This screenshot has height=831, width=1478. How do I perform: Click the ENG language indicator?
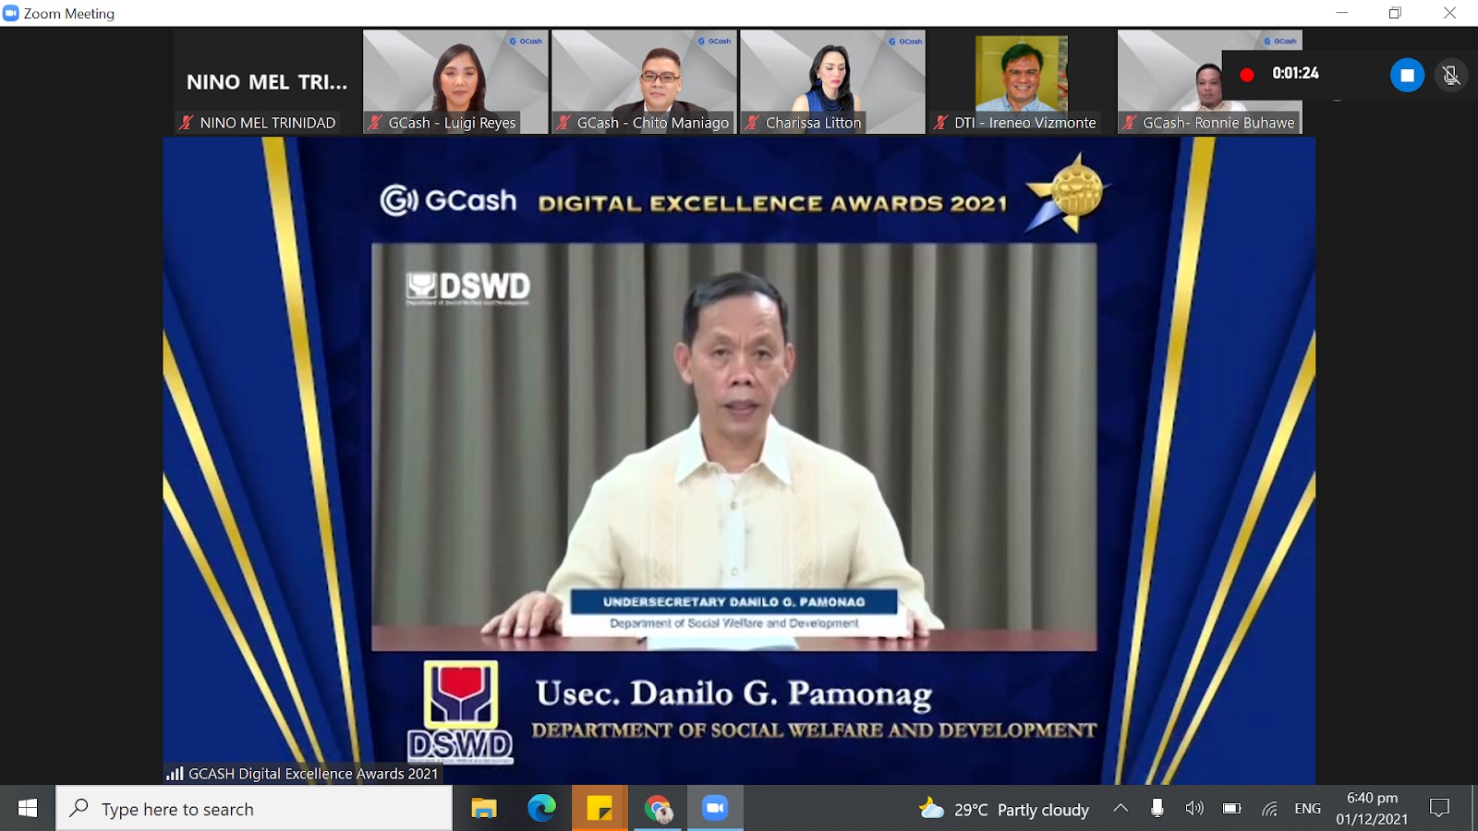tap(1307, 809)
